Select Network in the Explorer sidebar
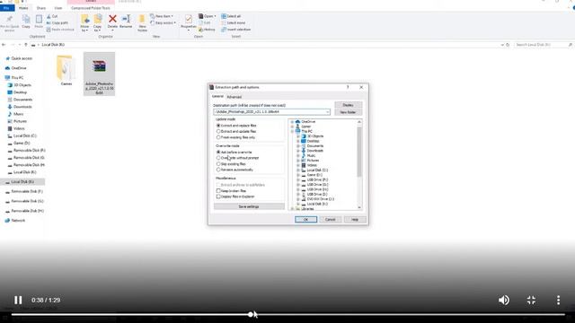This screenshot has height=323, width=575. point(15,221)
